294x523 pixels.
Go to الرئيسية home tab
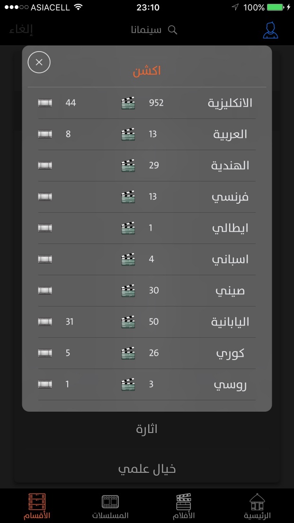(x=258, y=506)
